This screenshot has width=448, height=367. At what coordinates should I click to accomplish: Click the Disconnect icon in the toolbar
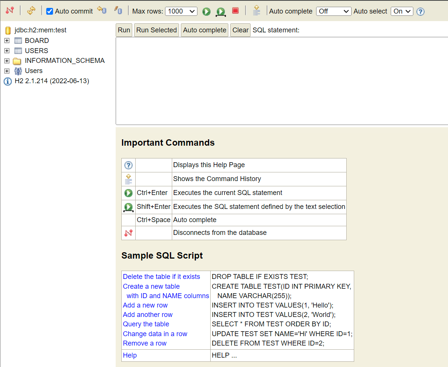(10, 11)
